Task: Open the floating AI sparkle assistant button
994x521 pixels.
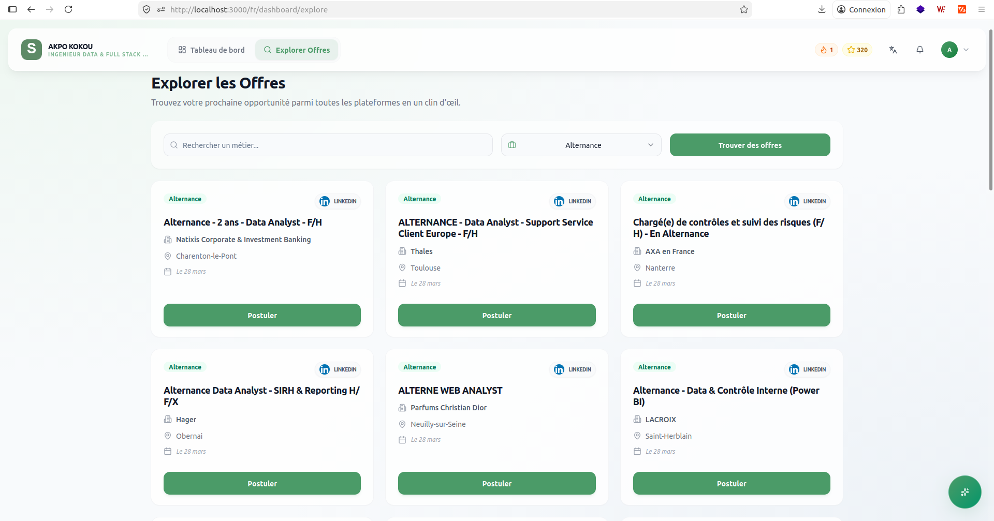Action: pyautogui.click(x=964, y=492)
